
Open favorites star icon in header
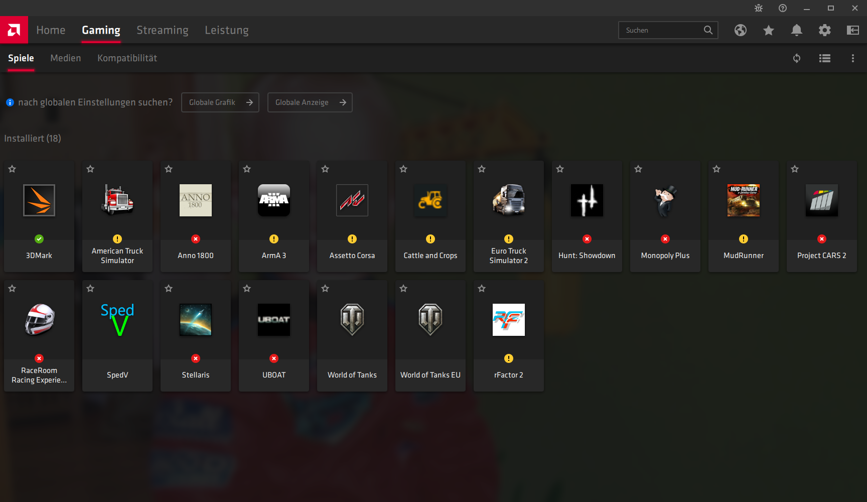pyautogui.click(x=769, y=30)
